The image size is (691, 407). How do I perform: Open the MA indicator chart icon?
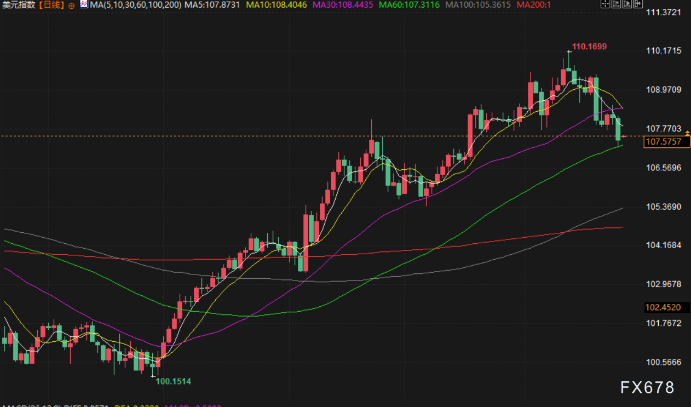coord(83,4)
